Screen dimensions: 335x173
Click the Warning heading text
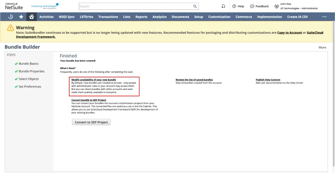pyautogui.click(x=25, y=28)
